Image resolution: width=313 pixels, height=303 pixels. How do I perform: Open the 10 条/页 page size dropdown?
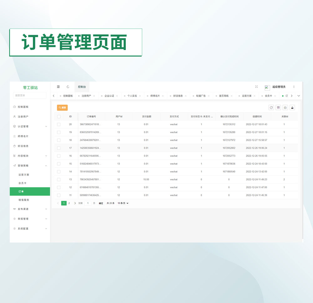[x=123, y=203]
